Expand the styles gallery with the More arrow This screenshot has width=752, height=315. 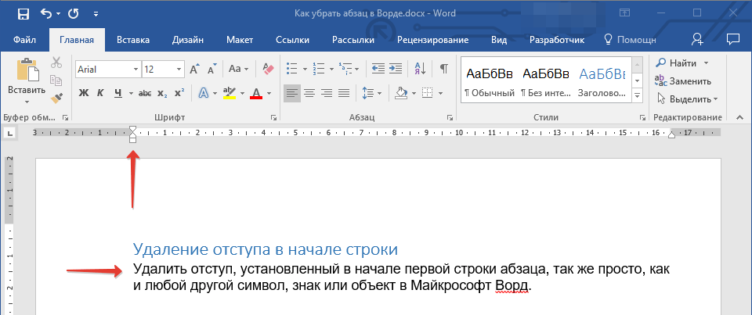[x=637, y=96]
